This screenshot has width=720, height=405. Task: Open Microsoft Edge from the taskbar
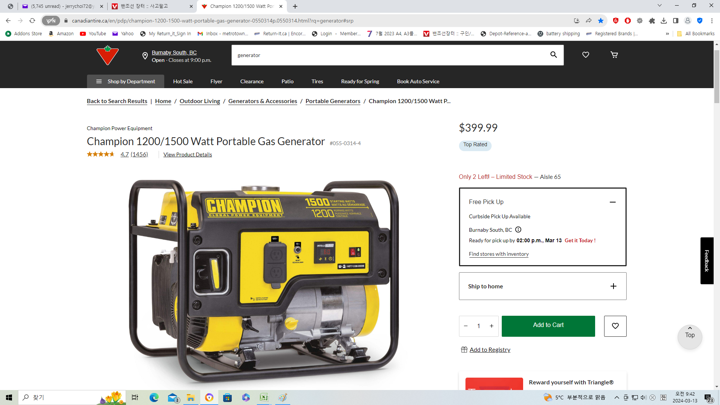tap(154, 397)
